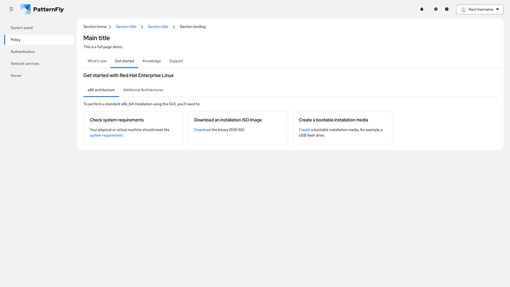Screen dimensions: 510x287
Task: Select System panel in sidebar
Action: pos(40,27)
